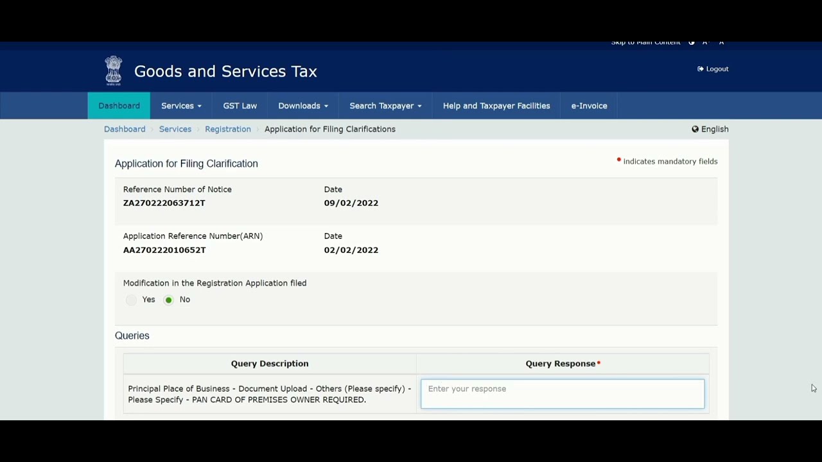Click the PAN CARD OF PREMISES OWNER query text
The width and height of the screenshot is (822, 462).
[270, 394]
